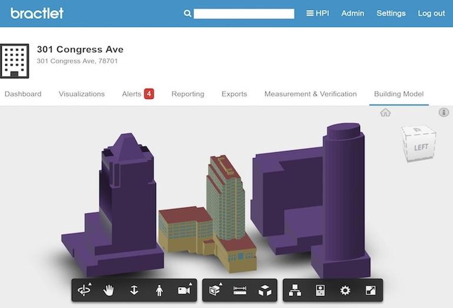Viewport: 453px width, 308px height.
Task: Click the building icon thumbnail
Action: 15,61
